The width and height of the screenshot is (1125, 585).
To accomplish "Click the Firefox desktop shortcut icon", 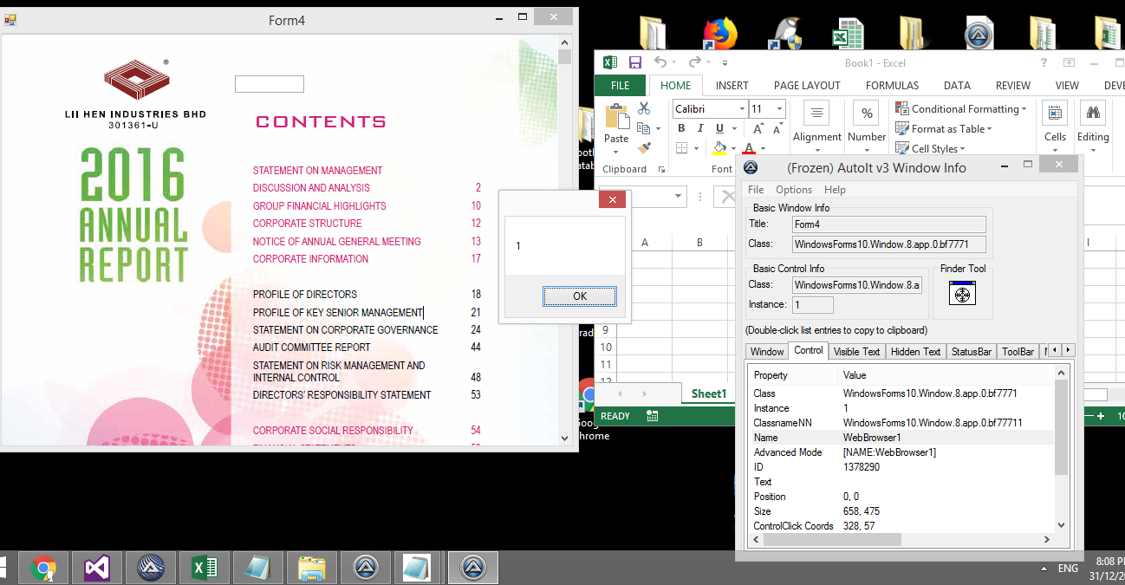I will (x=719, y=33).
